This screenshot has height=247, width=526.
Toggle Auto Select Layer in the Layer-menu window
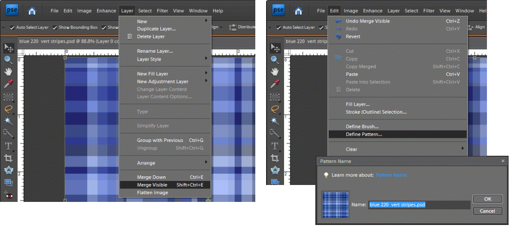click(12, 28)
